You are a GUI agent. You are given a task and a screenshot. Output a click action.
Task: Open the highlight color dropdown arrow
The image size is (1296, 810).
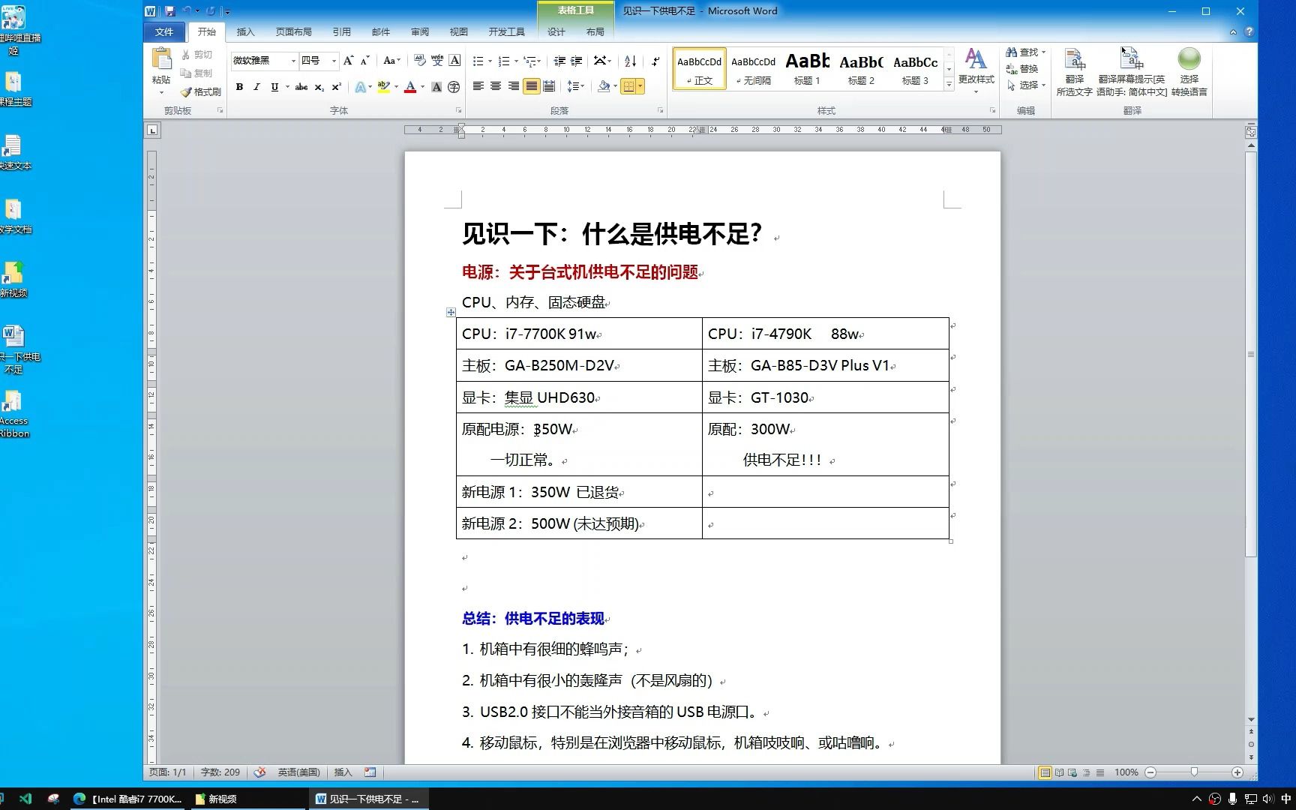click(395, 87)
